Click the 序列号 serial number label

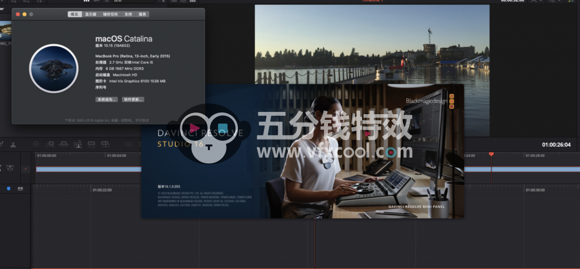[101, 88]
